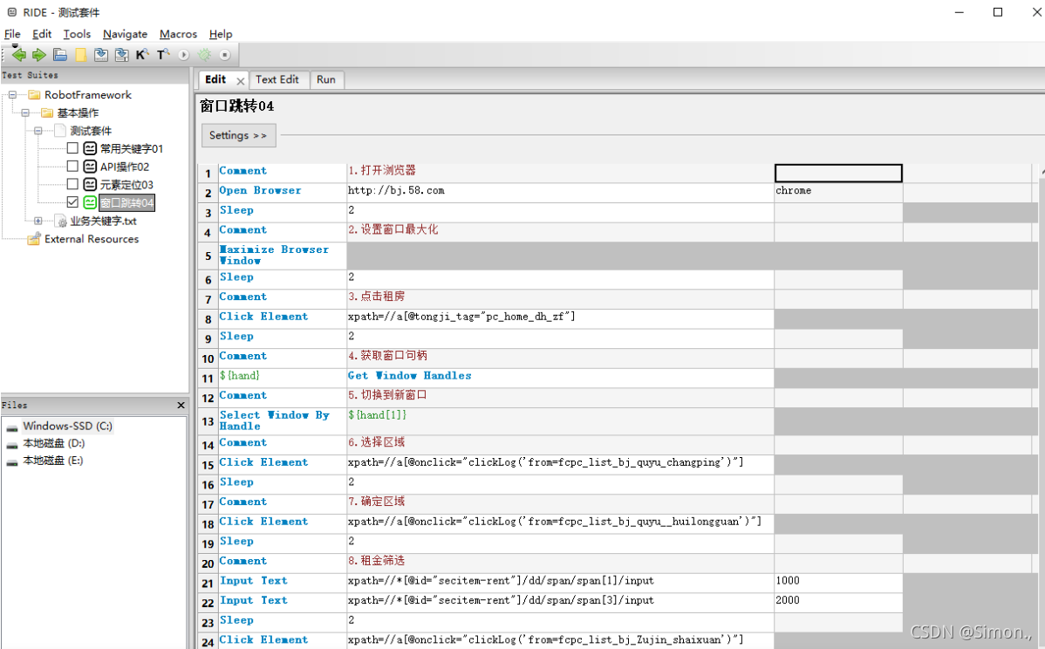Select row header number 11
The height and width of the screenshot is (649, 1045).
[x=208, y=378]
